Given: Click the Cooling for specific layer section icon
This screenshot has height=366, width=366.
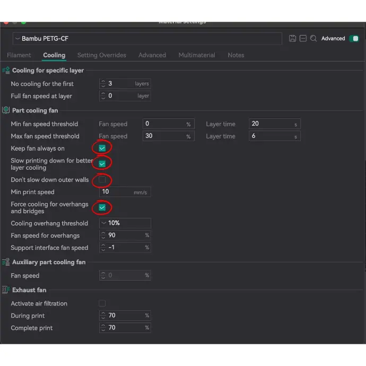Looking at the screenshot, I should [6, 71].
